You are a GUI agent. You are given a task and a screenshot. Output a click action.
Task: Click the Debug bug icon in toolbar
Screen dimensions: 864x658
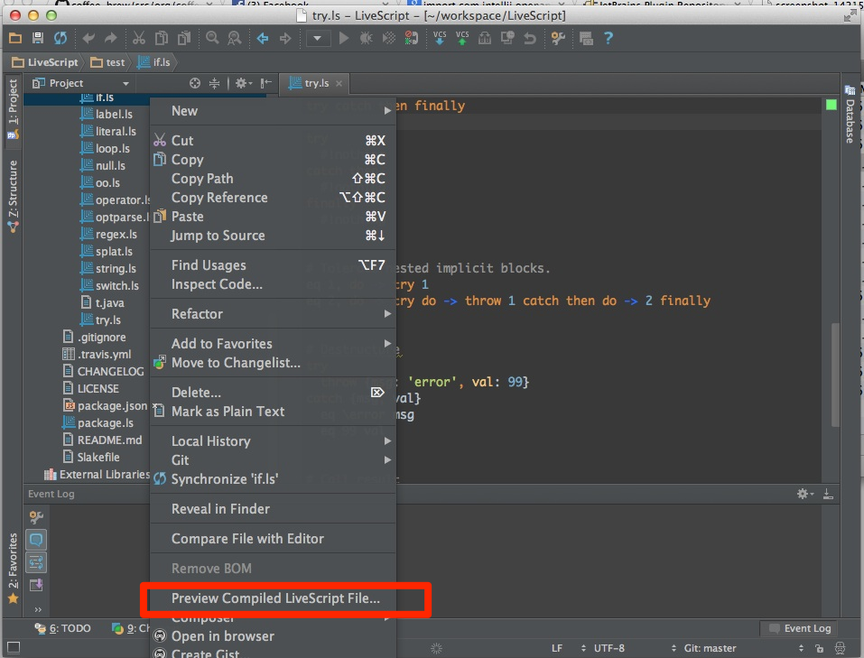[x=366, y=38]
